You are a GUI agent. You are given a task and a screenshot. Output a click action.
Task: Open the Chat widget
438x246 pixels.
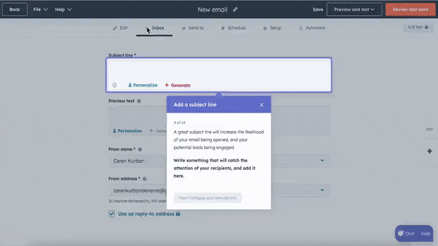click(406, 233)
